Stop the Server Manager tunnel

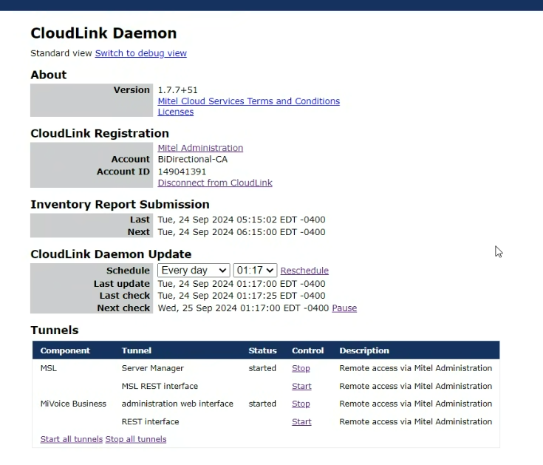pyautogui.click(x=301, y=368)
